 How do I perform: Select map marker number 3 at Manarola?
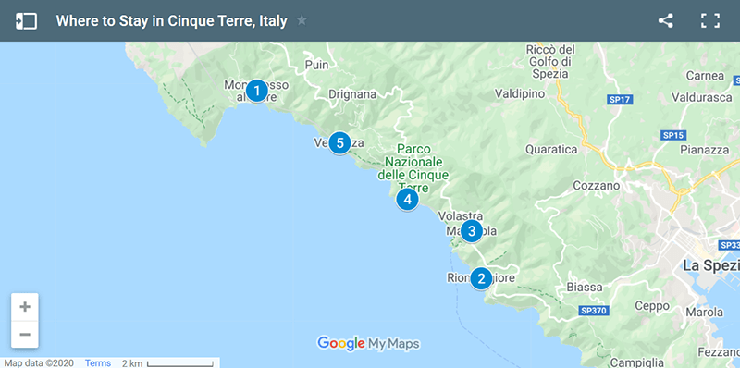pos(471,231)
